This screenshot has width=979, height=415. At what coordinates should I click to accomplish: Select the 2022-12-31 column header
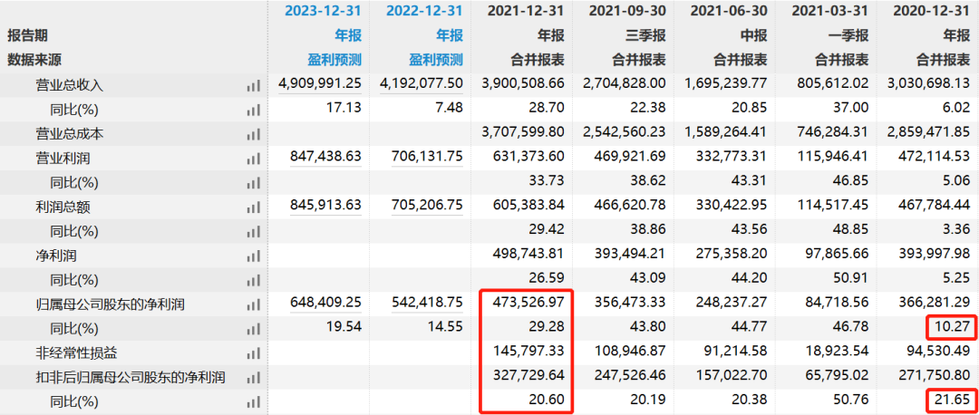point(424,12)
